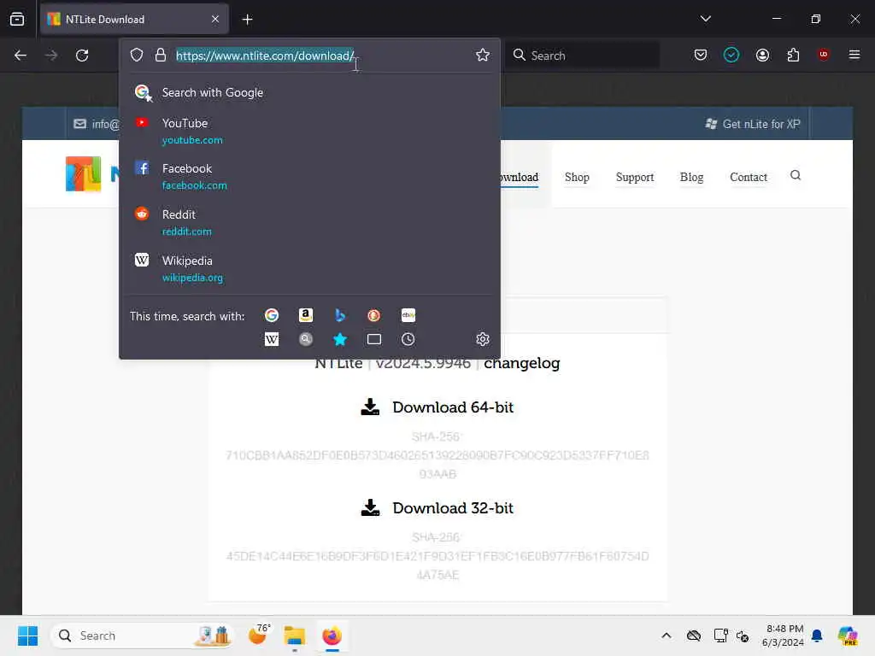Screen dimensions: 875x656
Task: Click Get nLite for XP link
Action: [753, 124]
